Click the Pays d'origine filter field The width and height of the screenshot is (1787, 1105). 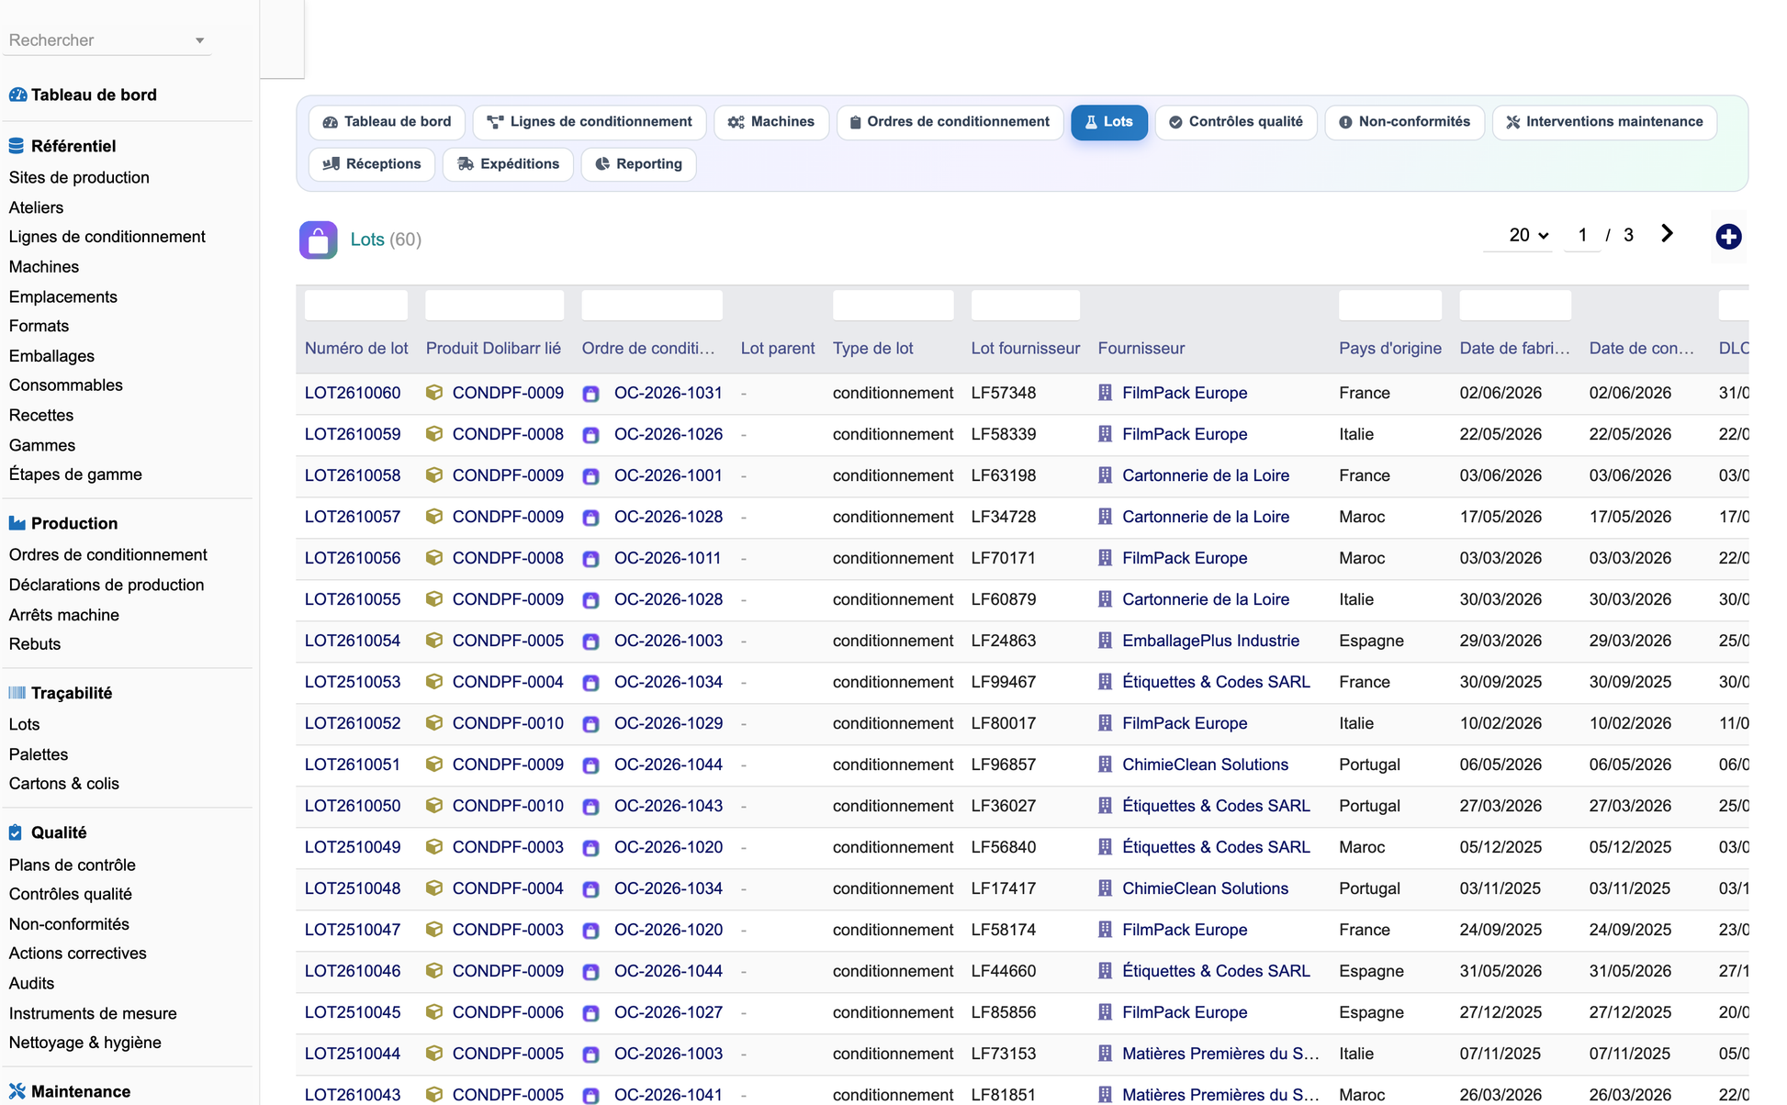(1390, 305)
